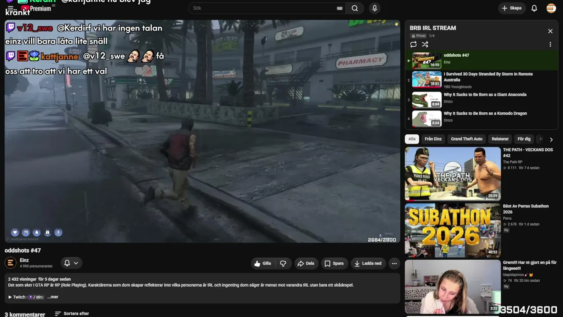Open 'The Path RP' channel name

(513, 162)
